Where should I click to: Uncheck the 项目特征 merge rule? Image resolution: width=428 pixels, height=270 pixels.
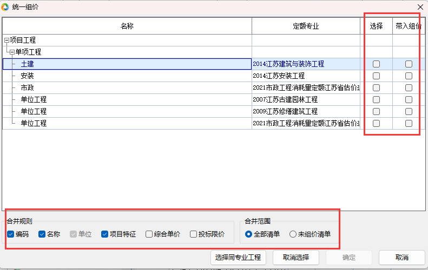click(x=105, y=234)
